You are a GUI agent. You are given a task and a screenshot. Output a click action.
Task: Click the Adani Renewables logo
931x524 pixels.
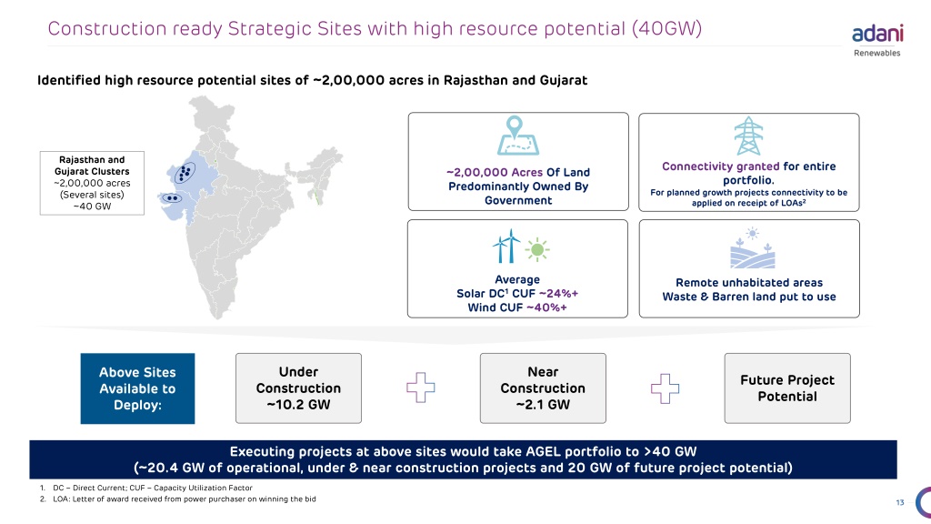pos(877,40)
